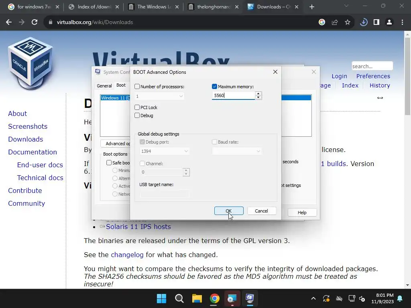Open the Windows Start menu
This screenshot has height=308, width=411.
[161, 298]
